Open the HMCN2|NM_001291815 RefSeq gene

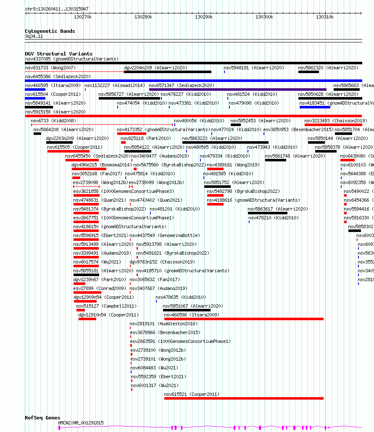point(81,423)
